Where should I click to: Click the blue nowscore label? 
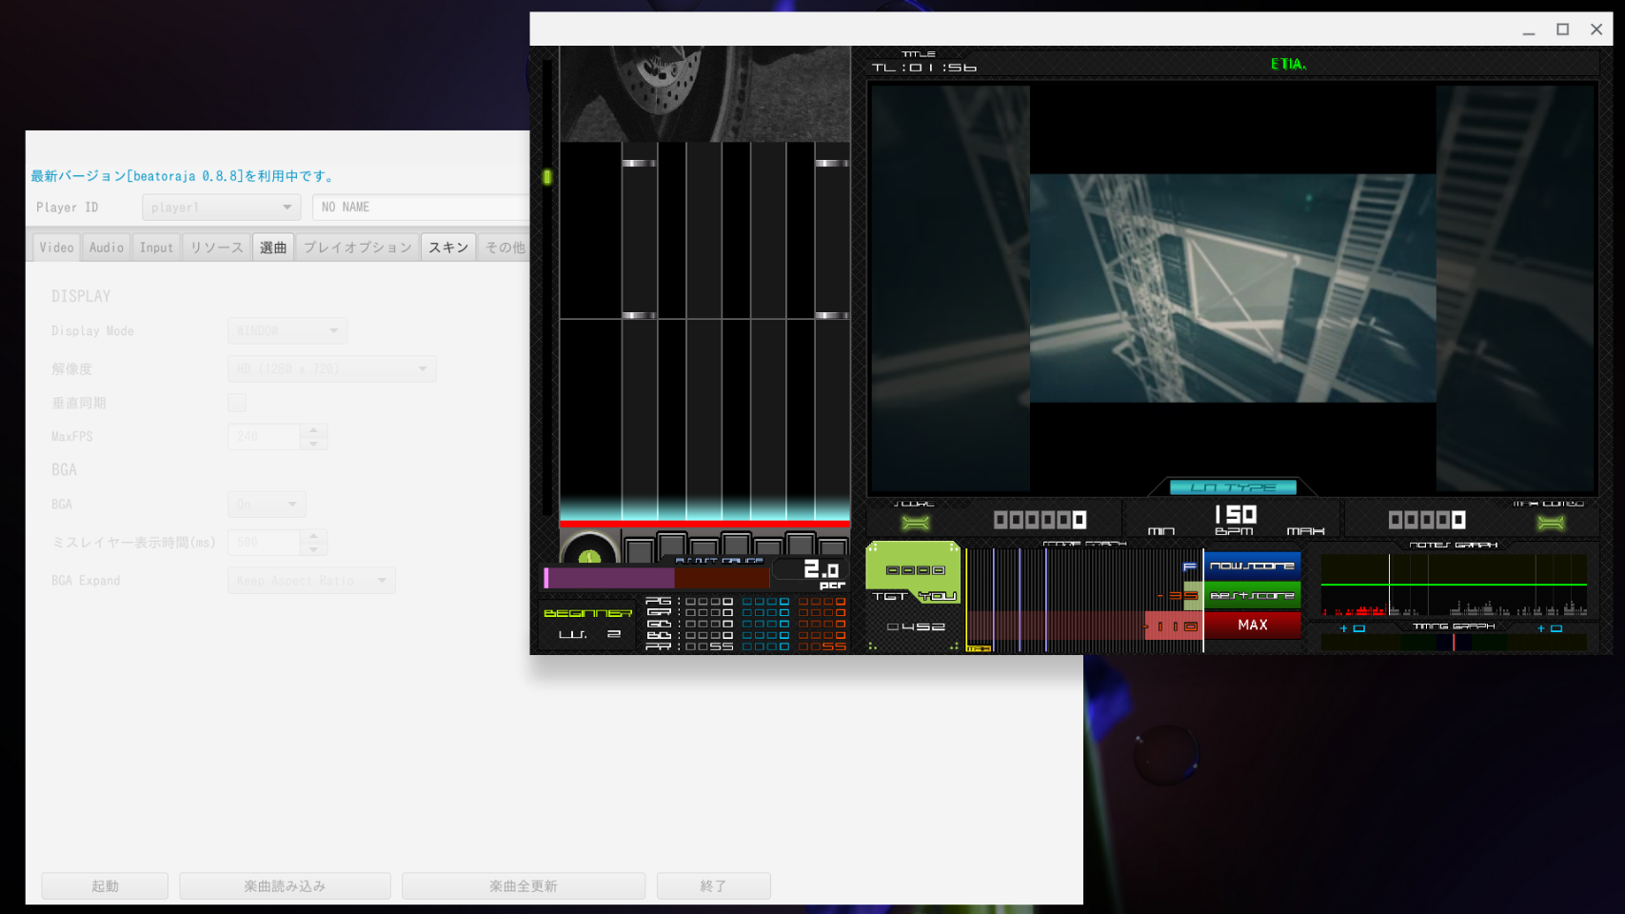(1251, 566)
